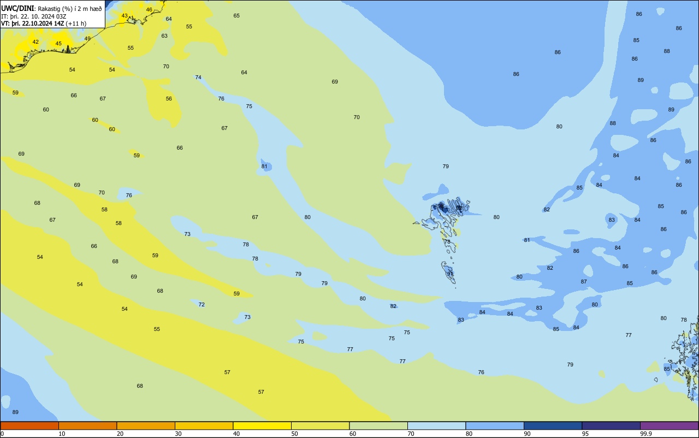Click the legend color segment between 0 and 10
This screenshot has width=699, height=438.
29,425
